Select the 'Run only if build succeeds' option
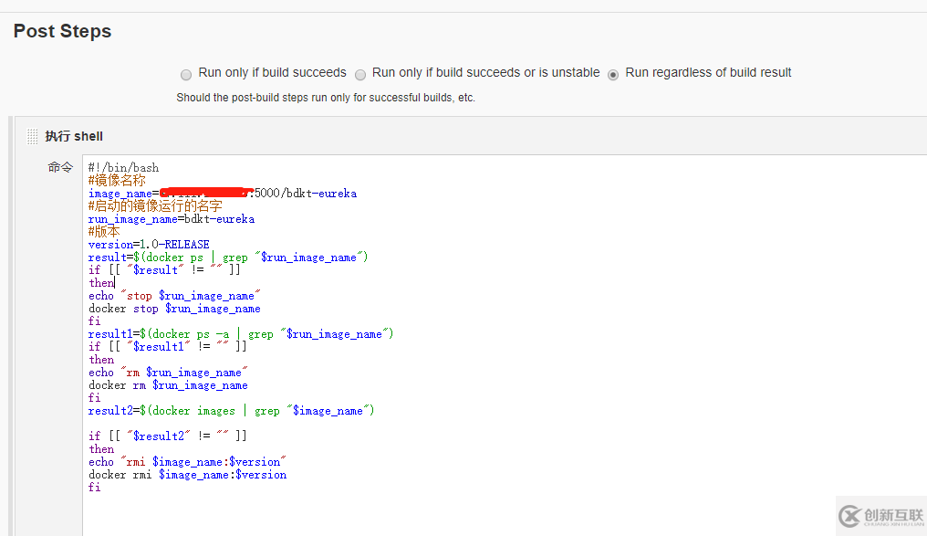 [x=186, y=74]
